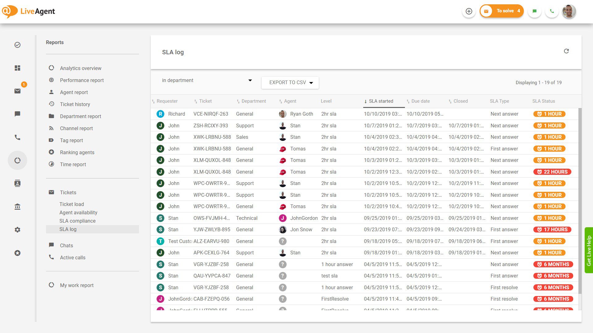
Task: Open the Ticket history report
Action: [x=75, y=104]
